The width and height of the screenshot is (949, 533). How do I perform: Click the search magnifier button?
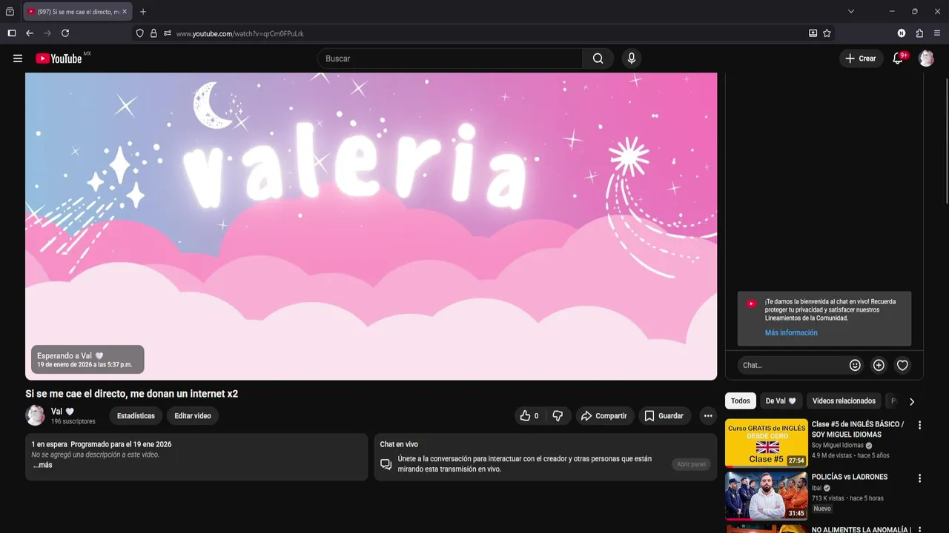tap(598, 58)
